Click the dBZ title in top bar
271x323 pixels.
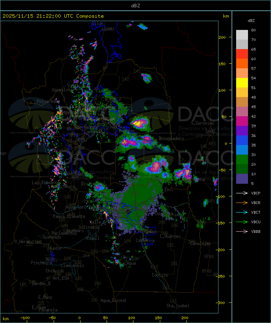click(x=136, y=5)
